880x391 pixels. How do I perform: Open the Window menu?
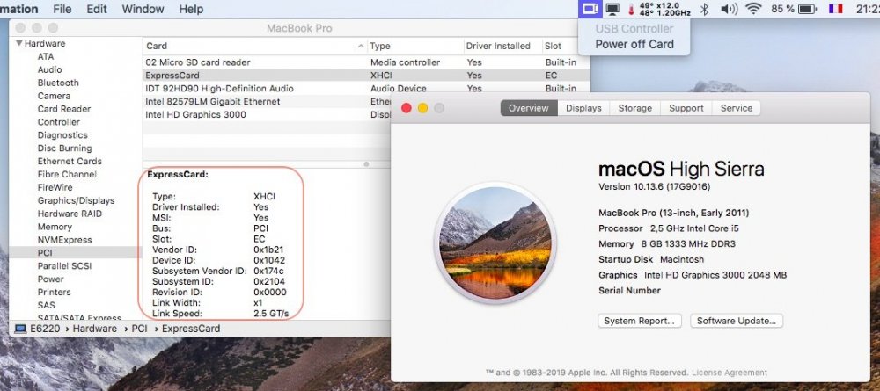tap(143, 10)
